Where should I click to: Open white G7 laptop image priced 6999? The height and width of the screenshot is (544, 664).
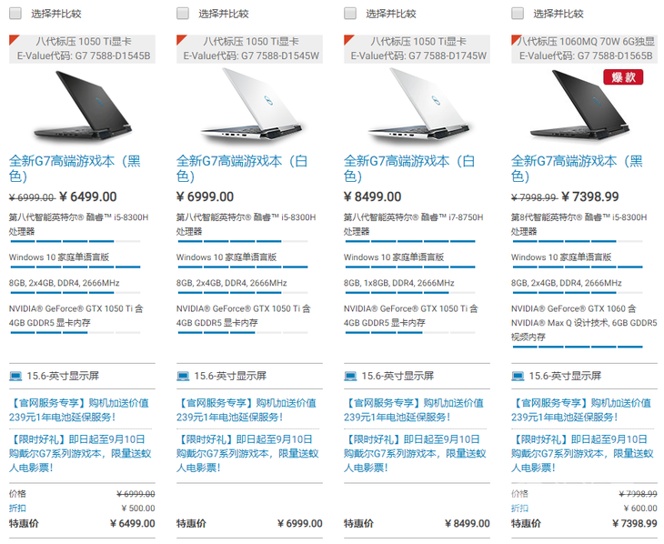click(x=251, y=106)
